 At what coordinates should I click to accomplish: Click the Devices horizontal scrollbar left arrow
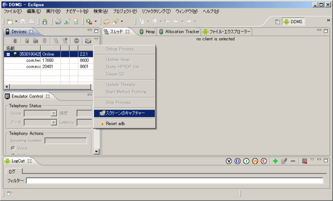coord(7,87)
